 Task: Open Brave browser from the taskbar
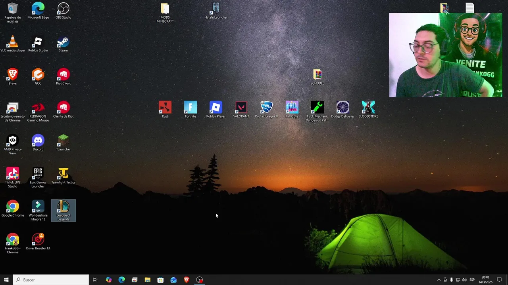(187, 280)
